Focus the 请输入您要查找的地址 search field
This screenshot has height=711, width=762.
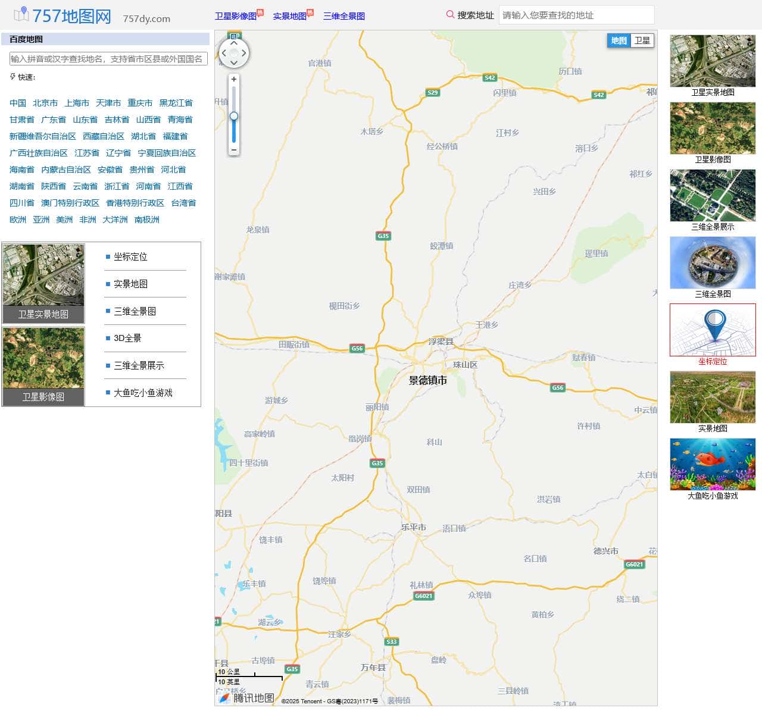576,15
